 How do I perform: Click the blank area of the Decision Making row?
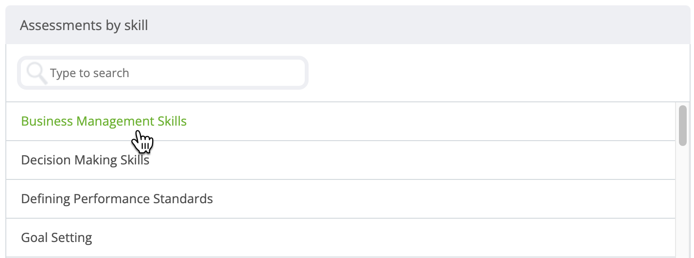pos(413,160)
